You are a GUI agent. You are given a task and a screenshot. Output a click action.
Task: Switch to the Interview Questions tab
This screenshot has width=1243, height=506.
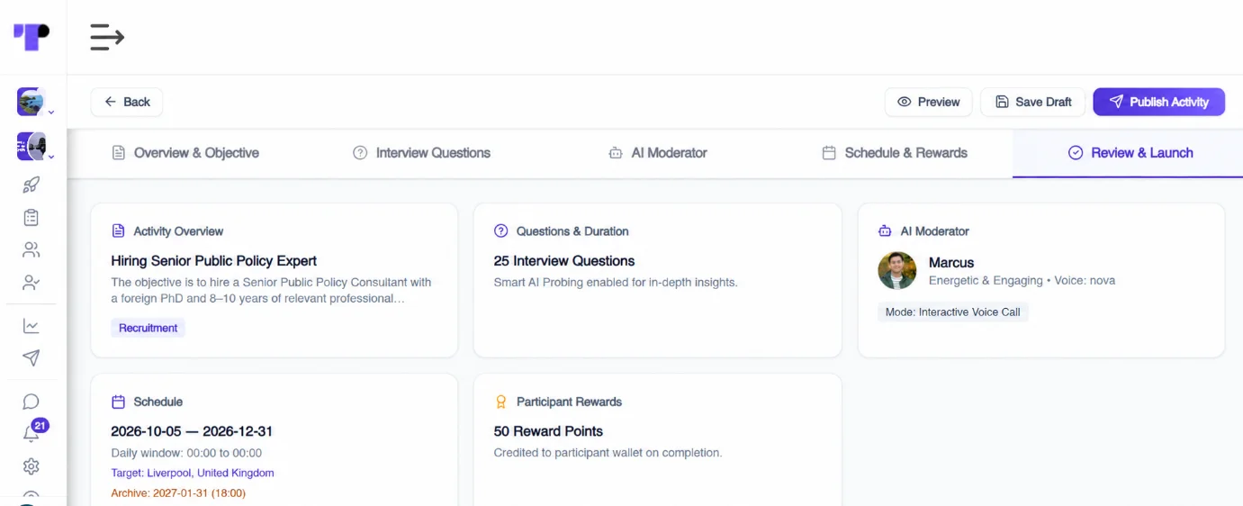pos(422,153)
